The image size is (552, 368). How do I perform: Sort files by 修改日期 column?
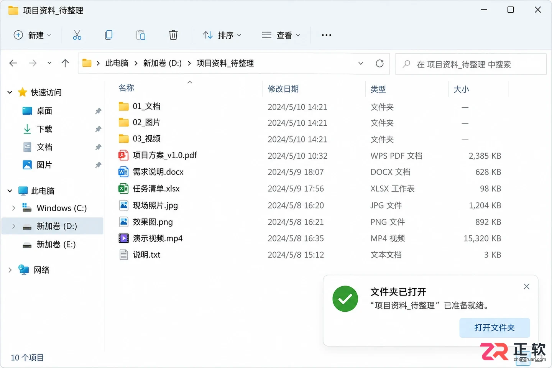283,89
